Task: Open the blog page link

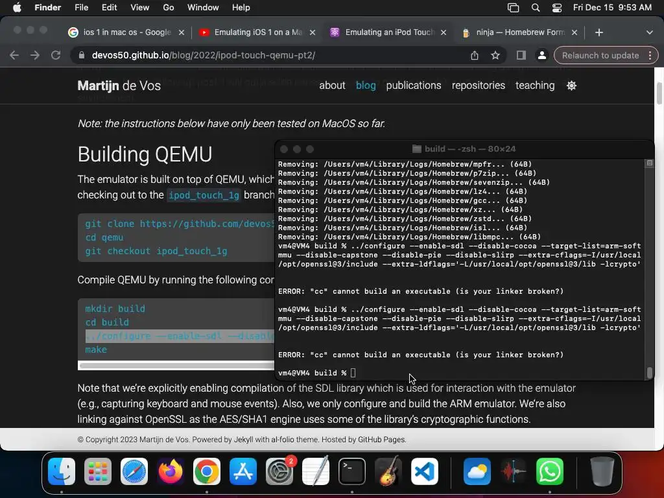Action: coord(366,86)
